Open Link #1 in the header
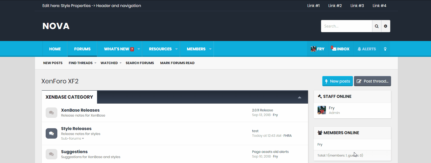This screenshot has height=163, width=431. pyautogui.click(x=313, y=5)
